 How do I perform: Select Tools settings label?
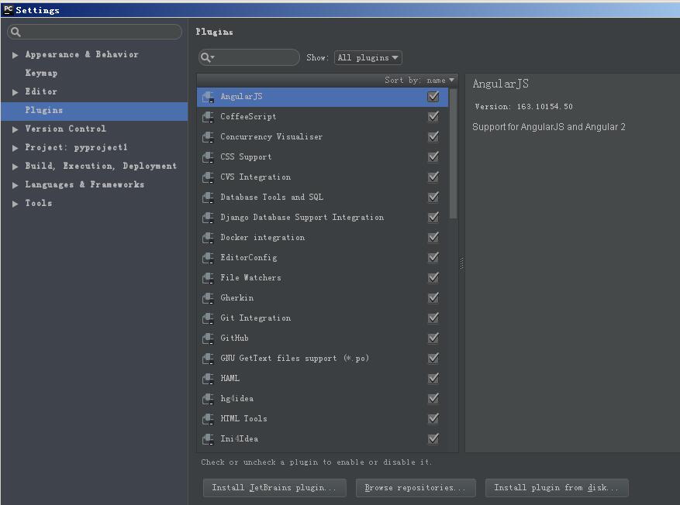[x=39, y=203]
